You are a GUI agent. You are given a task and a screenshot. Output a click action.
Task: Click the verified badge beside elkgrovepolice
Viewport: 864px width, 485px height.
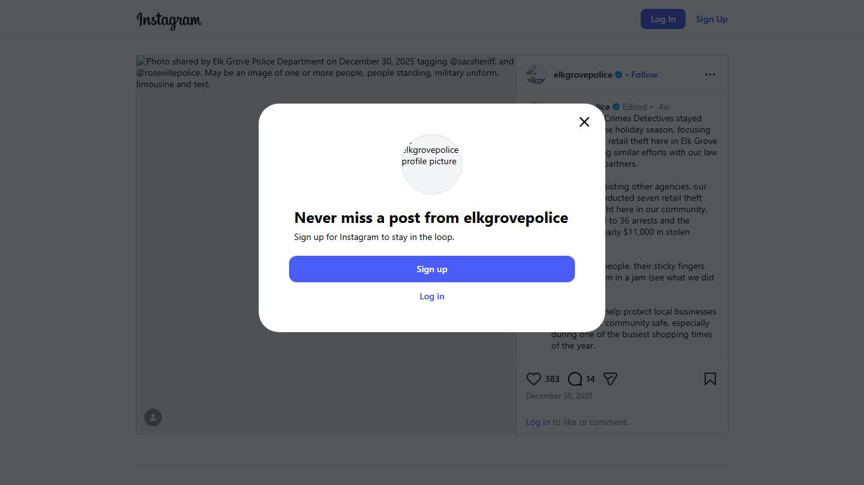619,75
